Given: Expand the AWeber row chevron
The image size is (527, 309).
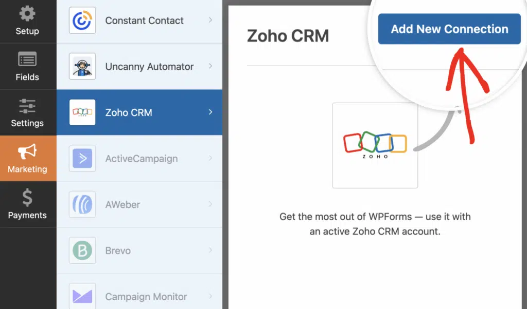Looking at the screenshot, I should click(210, 204).
